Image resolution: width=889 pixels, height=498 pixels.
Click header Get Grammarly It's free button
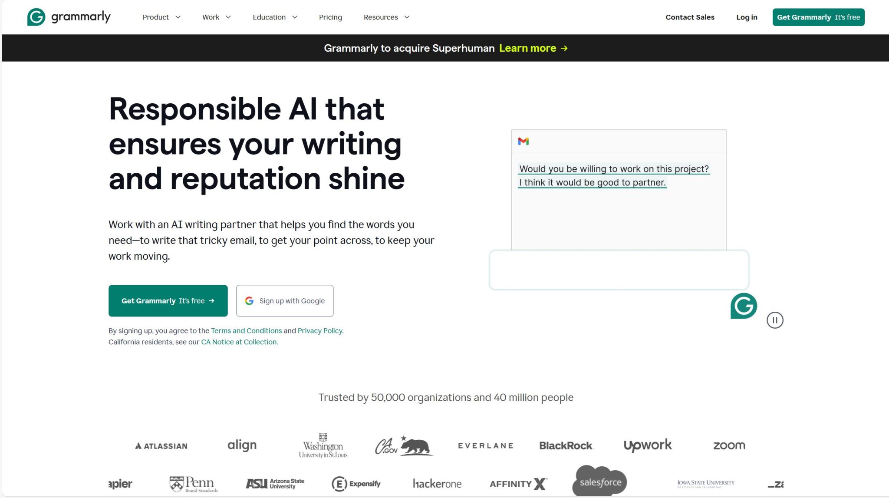[818, 17]
